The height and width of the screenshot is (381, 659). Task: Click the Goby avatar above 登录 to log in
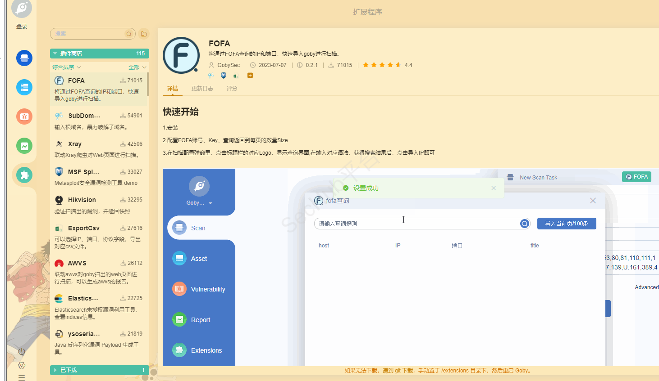[22, 9]
